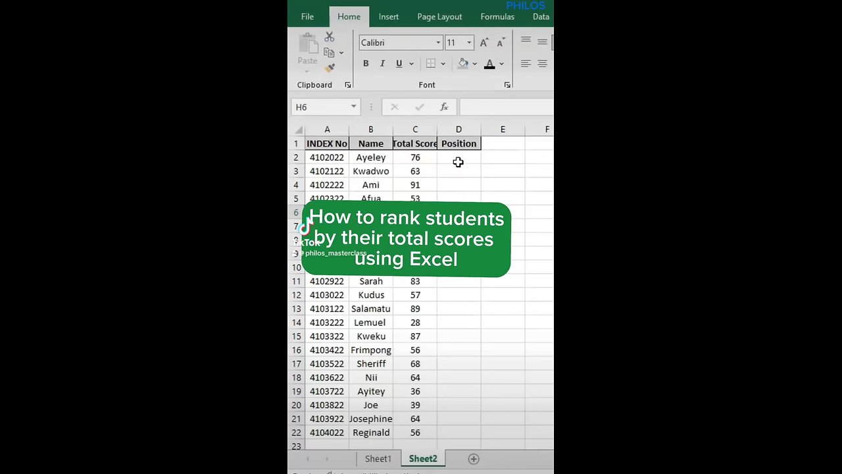This screenshot has height=474, width=842.
Task: Click in the formula bar input
Action: (507, 107)
